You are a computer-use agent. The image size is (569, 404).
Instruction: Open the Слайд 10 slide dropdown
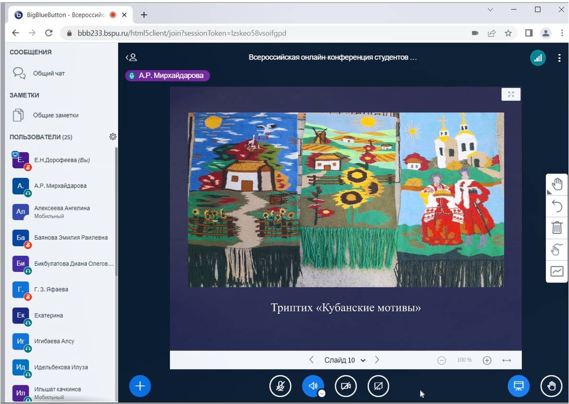click(x=344, y=360)
